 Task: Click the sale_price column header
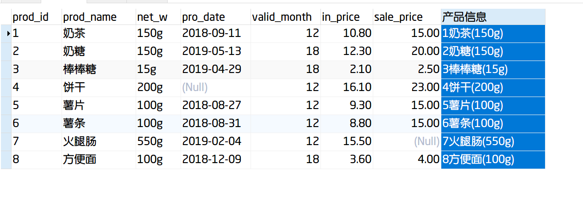point(407,17)
